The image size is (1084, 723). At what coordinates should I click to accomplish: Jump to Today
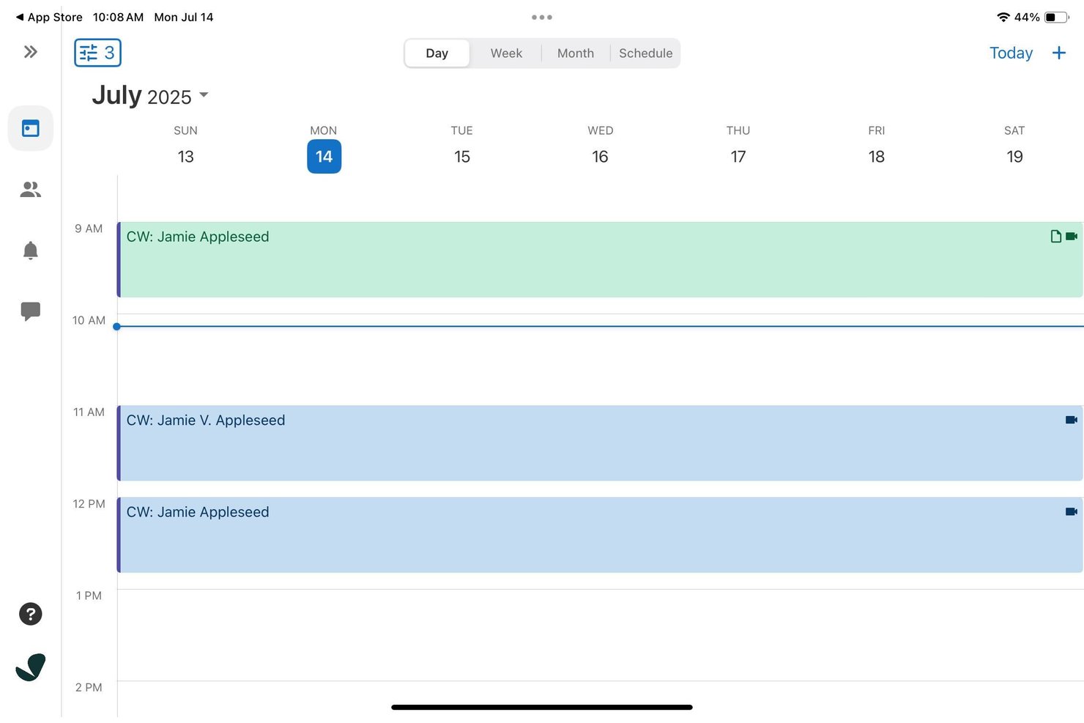1011,53
